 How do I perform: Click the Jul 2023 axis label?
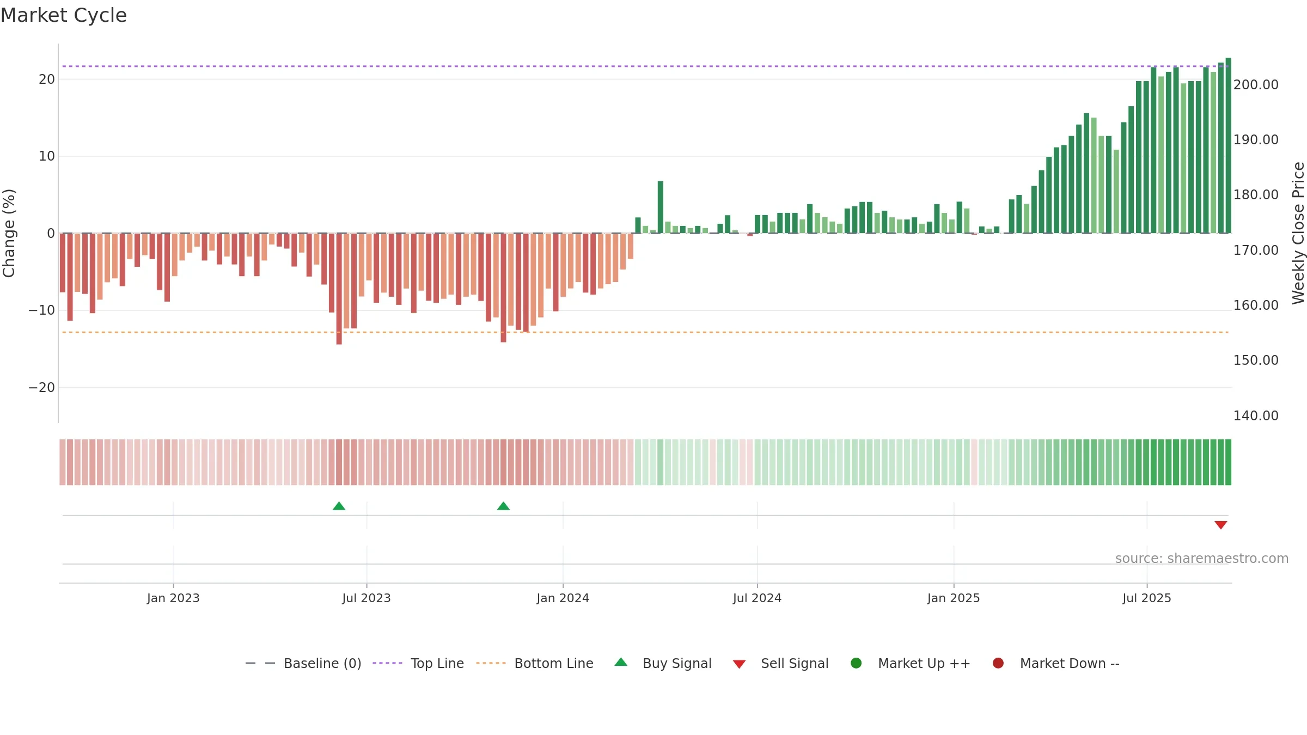tap(367, 598)
